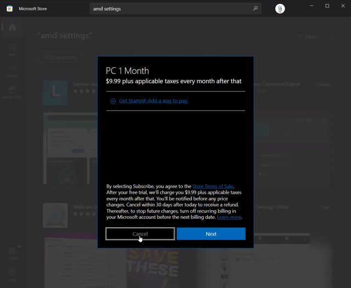
Task: Click Get Started! Add a way to pay link
Action: click(x=154, y=101)
